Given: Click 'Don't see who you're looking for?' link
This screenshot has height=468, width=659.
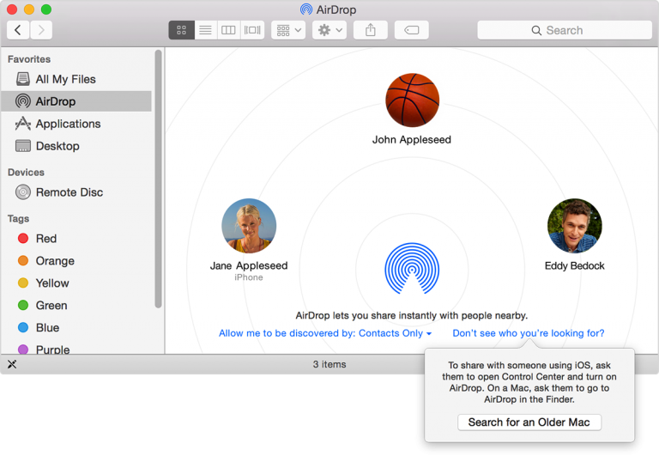Looking at the screenshot, I should click(x=529, y=333).
